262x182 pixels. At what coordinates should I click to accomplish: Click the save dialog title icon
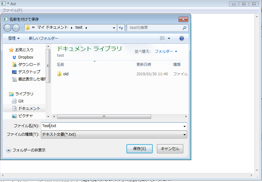click(5, 19)
